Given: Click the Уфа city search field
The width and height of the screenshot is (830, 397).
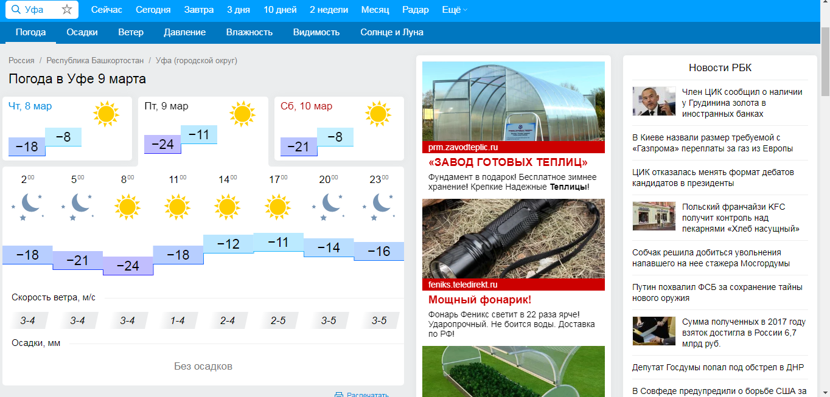Looking at the screenshot, I should (40, 10).
